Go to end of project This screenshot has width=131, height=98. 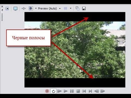pos(90,91)
